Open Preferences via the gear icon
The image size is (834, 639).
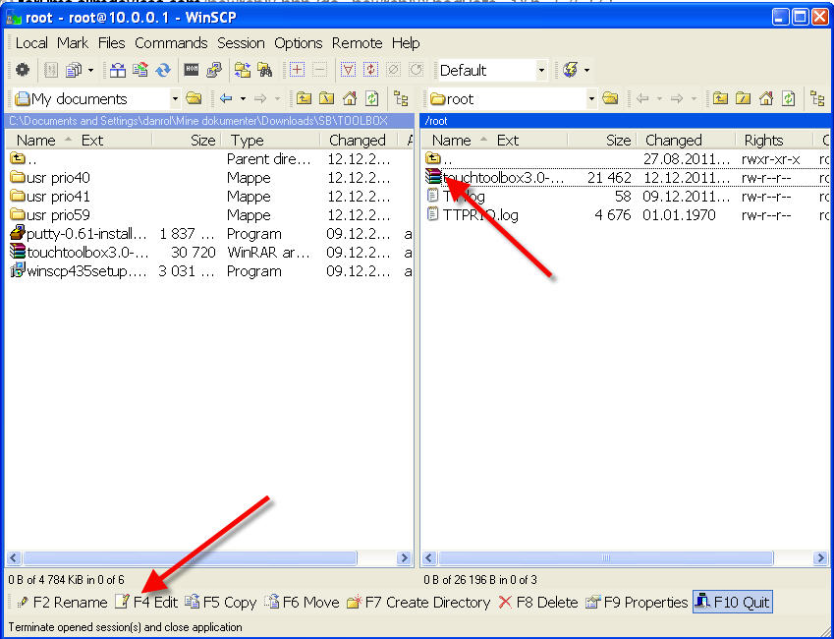(x=23, y=70)
